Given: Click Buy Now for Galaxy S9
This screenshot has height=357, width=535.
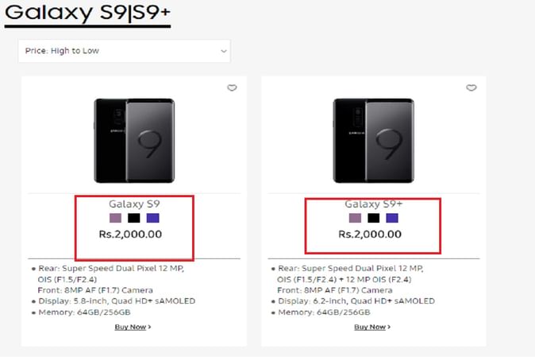Looking at the screenshot, I should click(x=133, y=327).
